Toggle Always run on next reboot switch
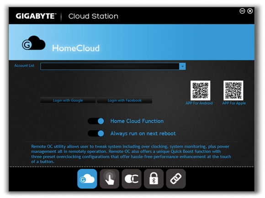Screen dimensions: 265x198 point(96,134)
